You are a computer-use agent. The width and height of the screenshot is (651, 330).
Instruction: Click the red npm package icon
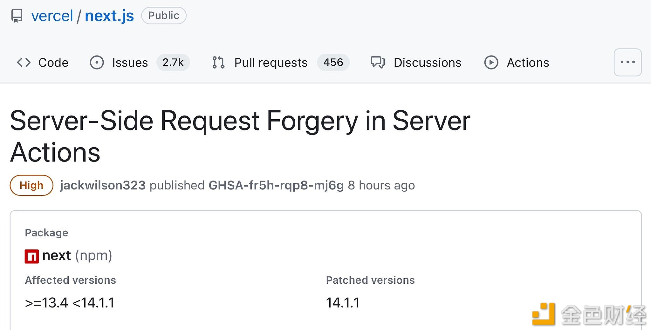[x=32, y=256]
